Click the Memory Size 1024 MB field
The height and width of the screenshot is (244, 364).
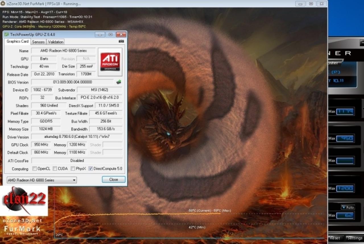(x=46, y=129)
